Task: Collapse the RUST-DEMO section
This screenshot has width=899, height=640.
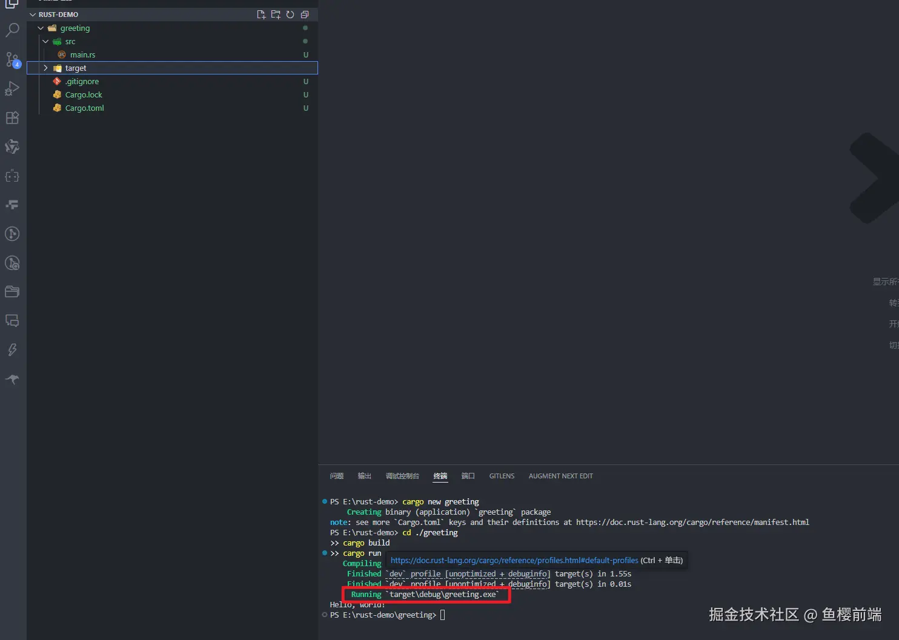Action: pyautogui.click(x=33, y=15)
